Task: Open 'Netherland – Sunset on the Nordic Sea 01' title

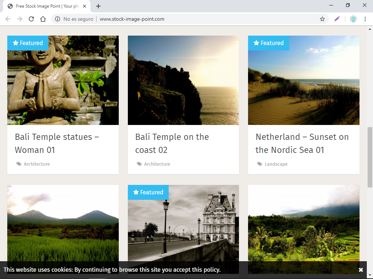Action: click(302, 143)
